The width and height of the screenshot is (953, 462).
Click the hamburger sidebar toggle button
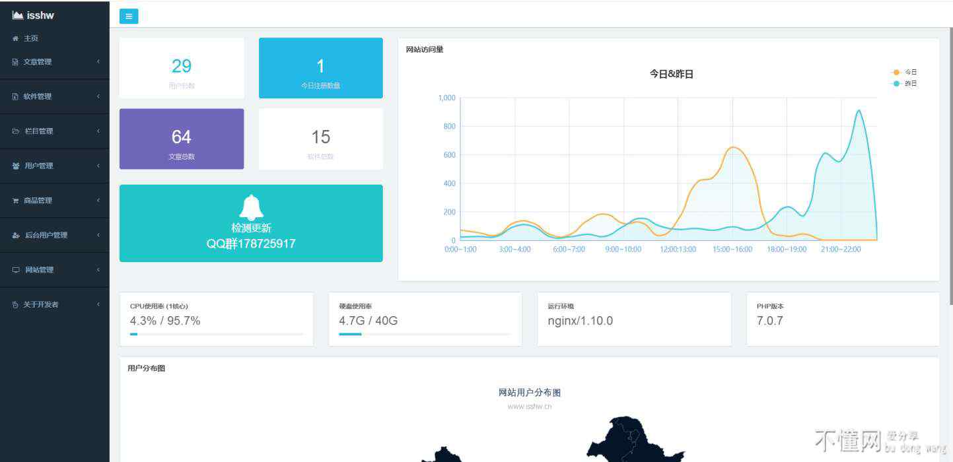pyautogui.click(x=129, y=16)
